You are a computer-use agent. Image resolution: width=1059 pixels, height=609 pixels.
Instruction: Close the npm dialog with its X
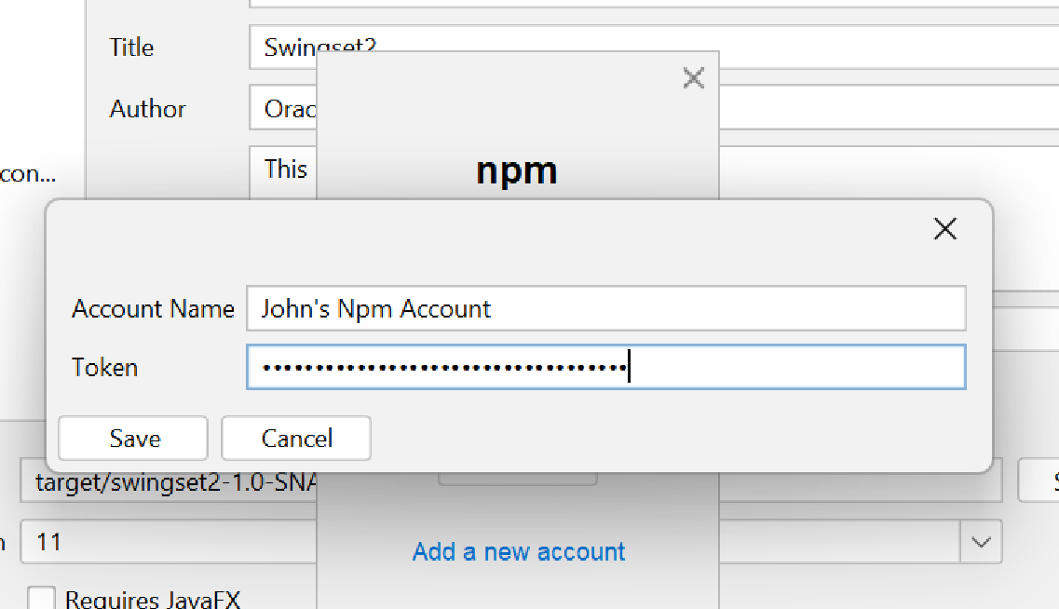click(694, 78)
